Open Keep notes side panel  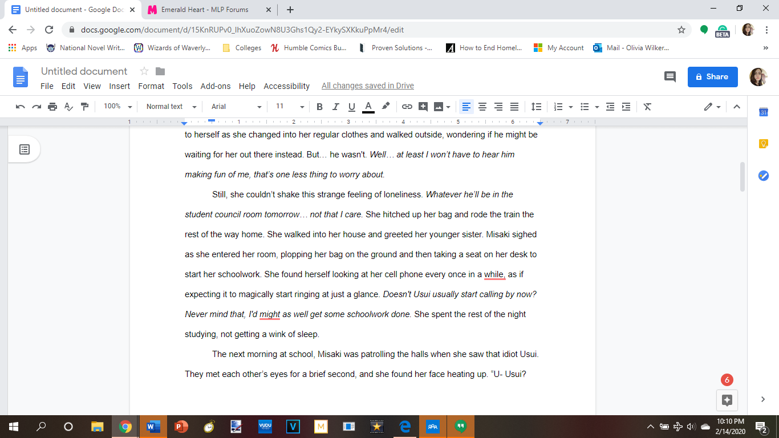point(764,144)
